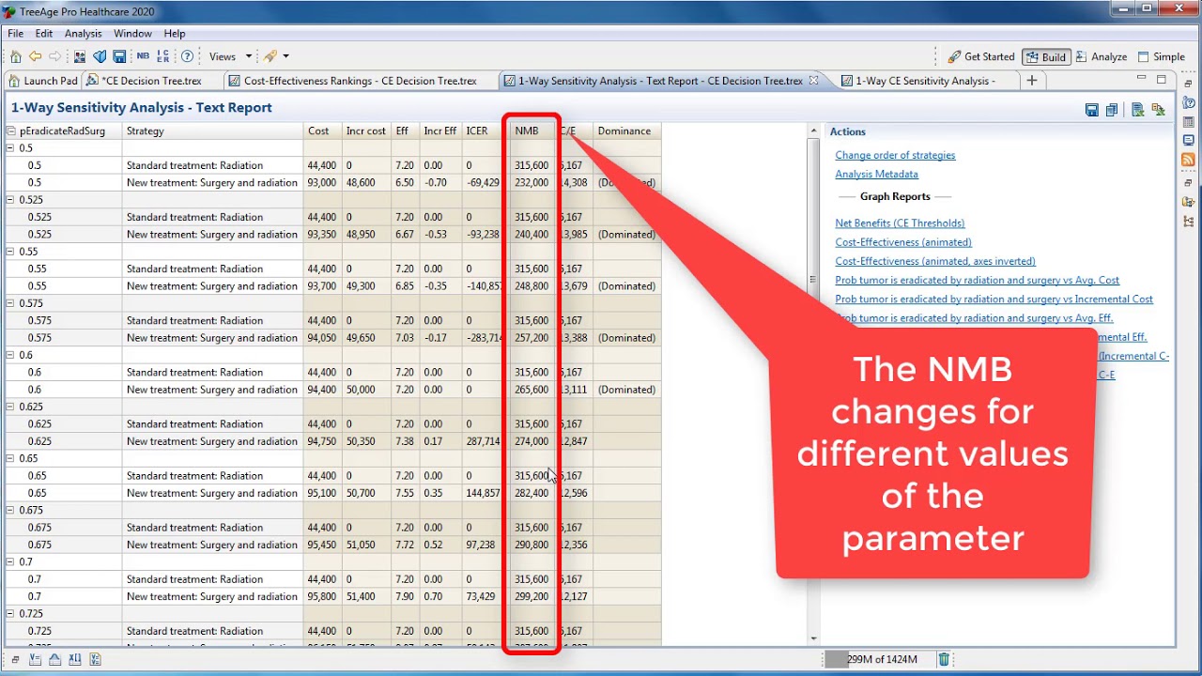Screen dimensions: 1202x676
Task: Collapse the 0.5 parameter group
Action: tap(11, 148)
